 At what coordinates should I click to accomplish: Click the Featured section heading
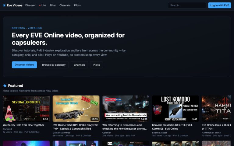(16, 85)
